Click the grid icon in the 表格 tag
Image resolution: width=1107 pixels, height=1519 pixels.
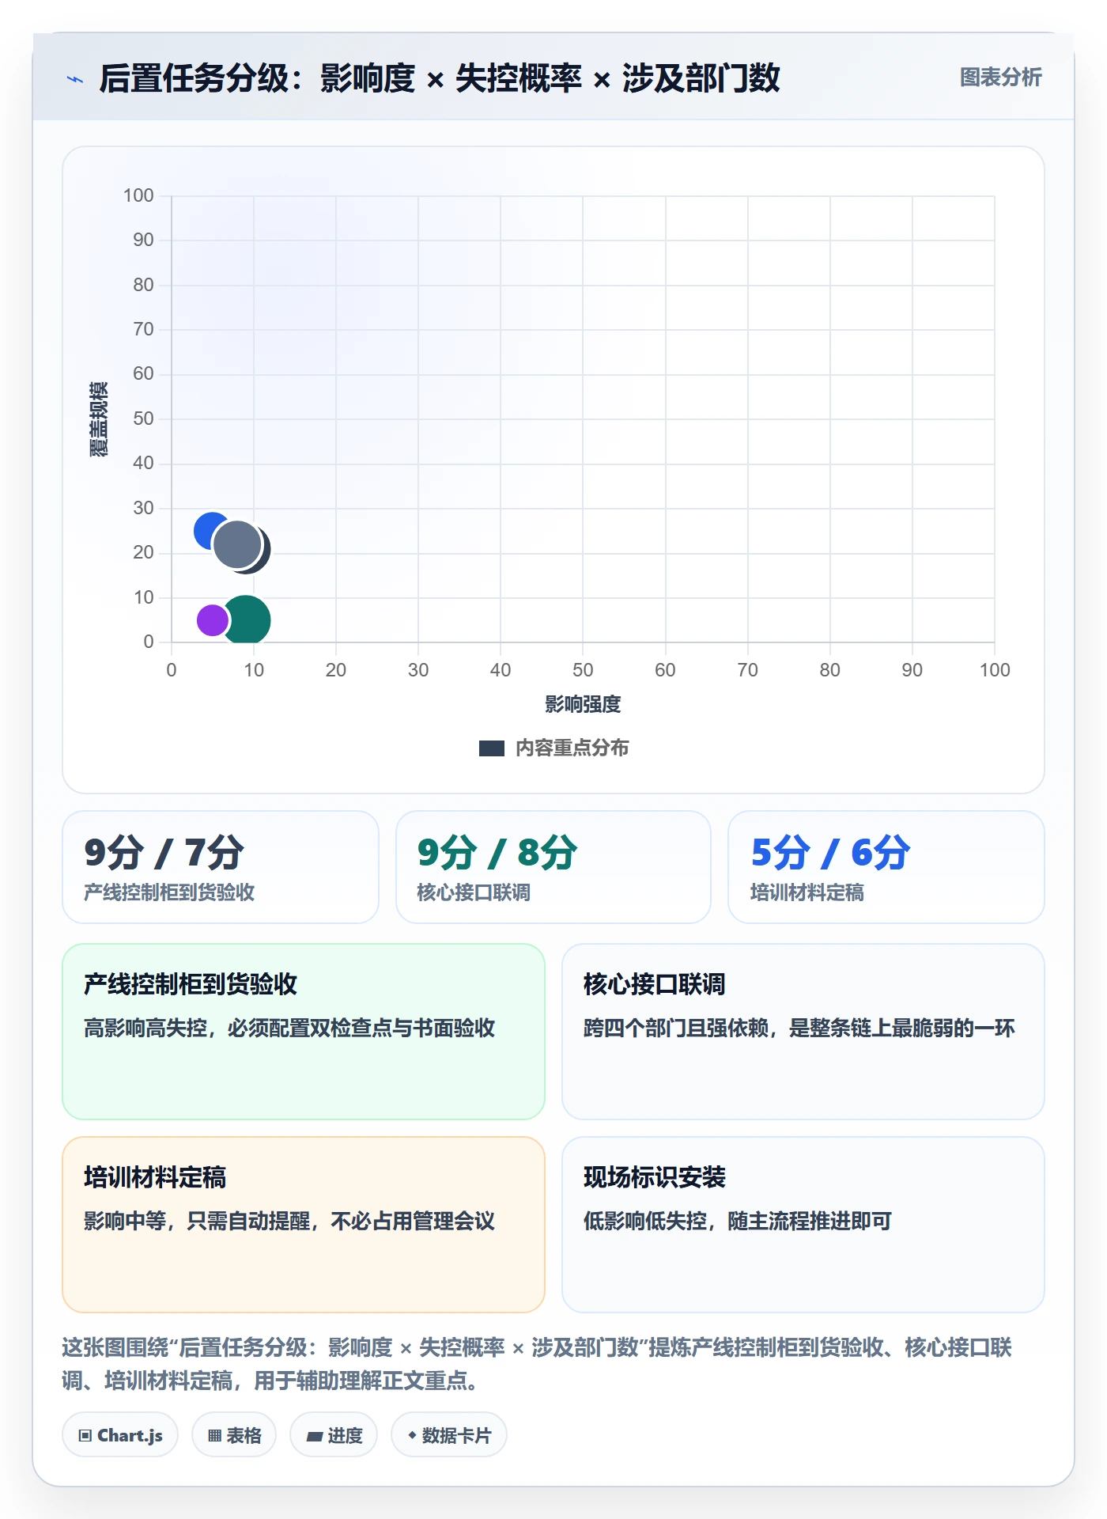[x=214, y=1435]
